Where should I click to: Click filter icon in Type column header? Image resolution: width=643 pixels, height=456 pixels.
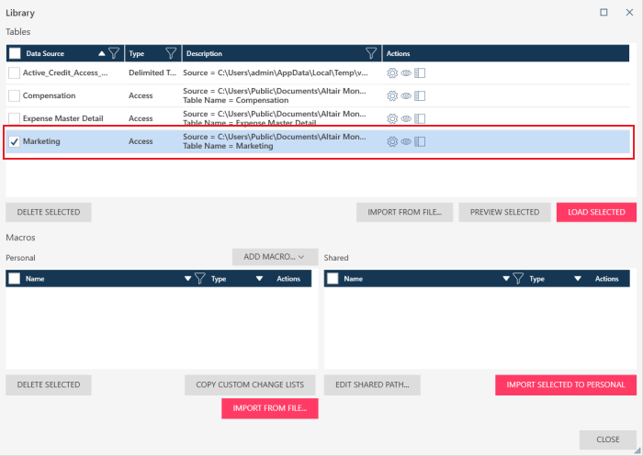click(170, 53)
